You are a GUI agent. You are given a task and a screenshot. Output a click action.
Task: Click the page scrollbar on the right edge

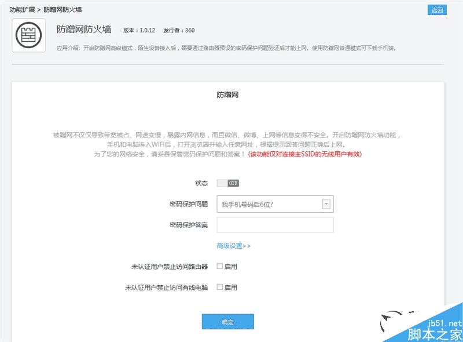coord(460,171)
